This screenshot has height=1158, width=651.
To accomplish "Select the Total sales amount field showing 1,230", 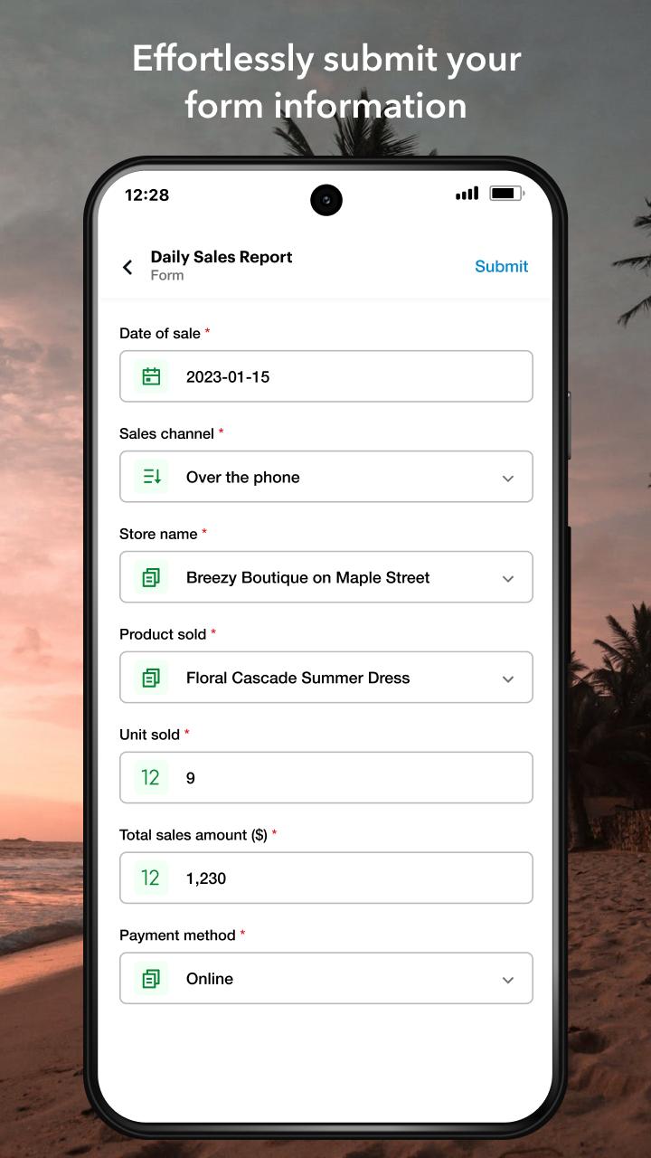I will (x=326, y=878).
